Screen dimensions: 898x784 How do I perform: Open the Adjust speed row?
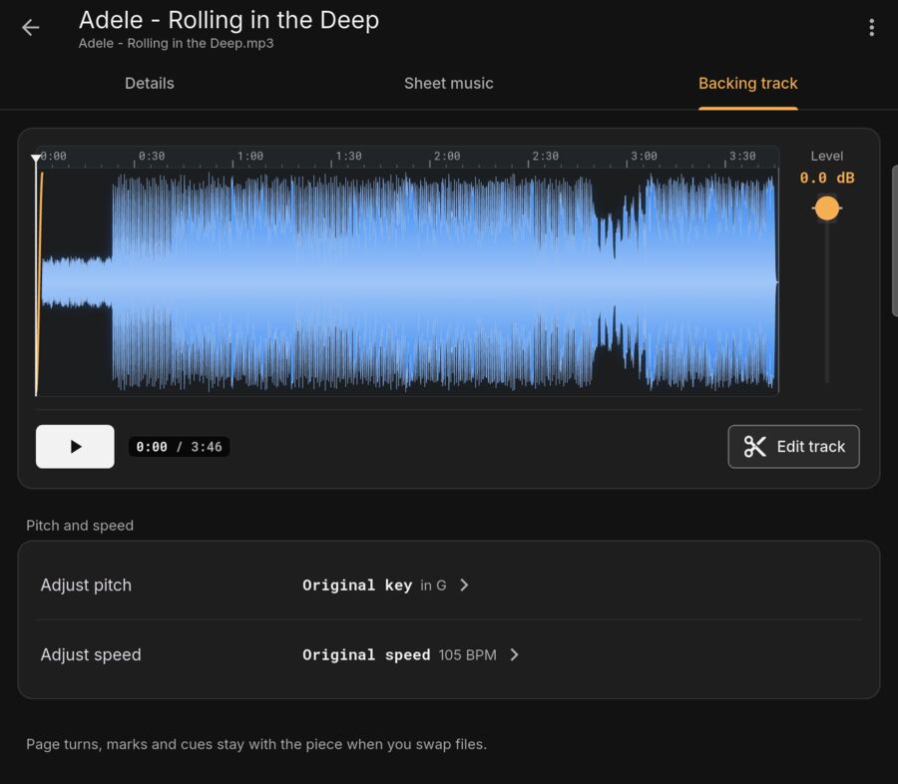pos(448,654)
